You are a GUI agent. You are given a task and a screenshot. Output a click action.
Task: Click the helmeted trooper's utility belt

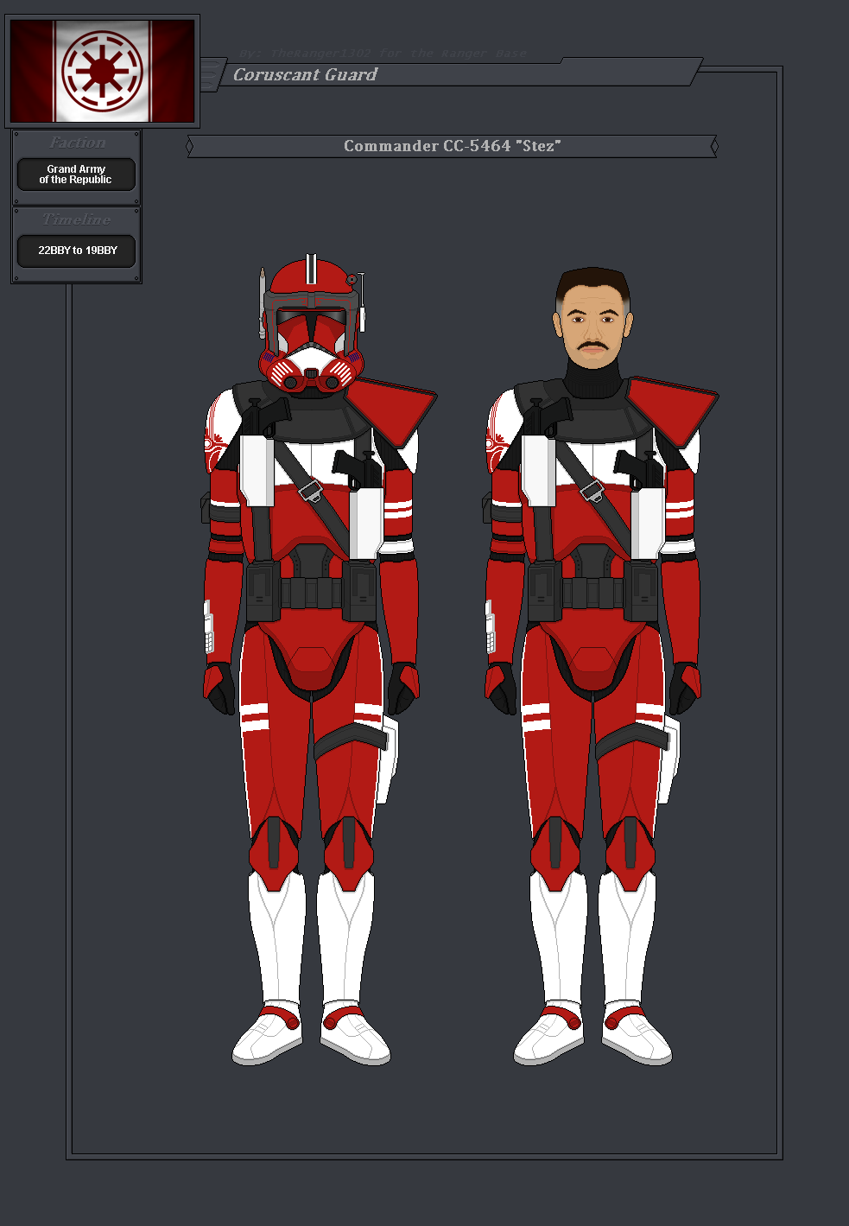tap(311, 590)
